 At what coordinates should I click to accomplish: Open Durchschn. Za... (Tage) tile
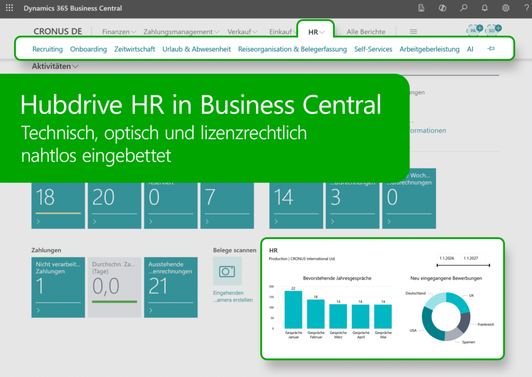click(114, 287)
